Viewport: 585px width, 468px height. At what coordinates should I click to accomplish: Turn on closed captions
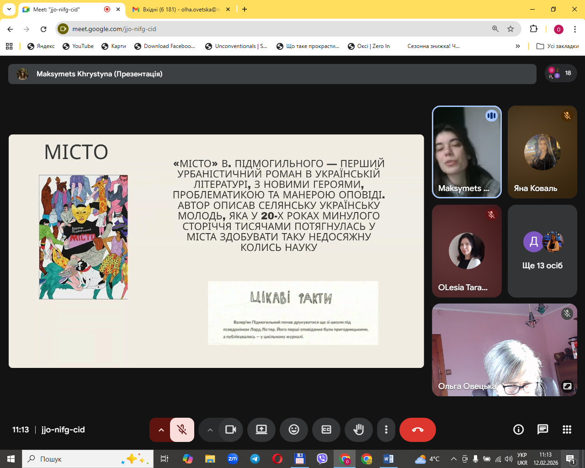pyautogui.click(x=326, y=430)
